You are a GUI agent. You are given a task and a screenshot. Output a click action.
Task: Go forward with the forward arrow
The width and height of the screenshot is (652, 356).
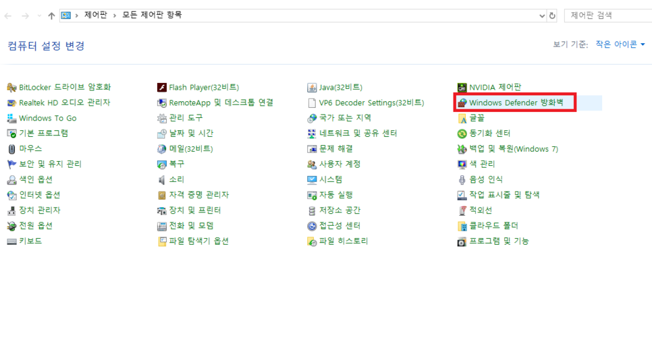tap(26, 16)
